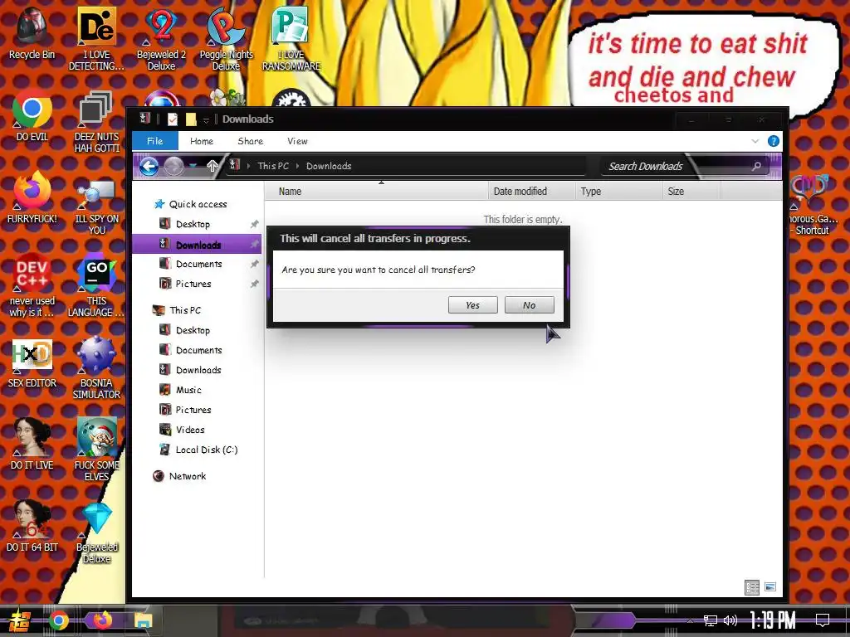Select the Peggle Nights Deluxe desktop icon
This screenshot has height=637, width=850.
[x=226, y=39]
